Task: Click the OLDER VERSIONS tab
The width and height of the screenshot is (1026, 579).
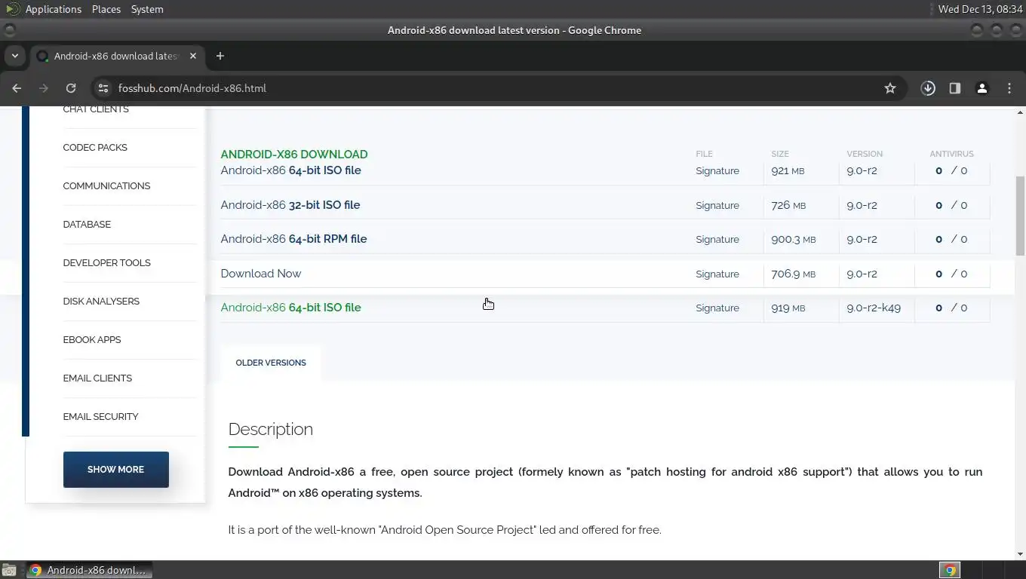Action: [271, 363]
